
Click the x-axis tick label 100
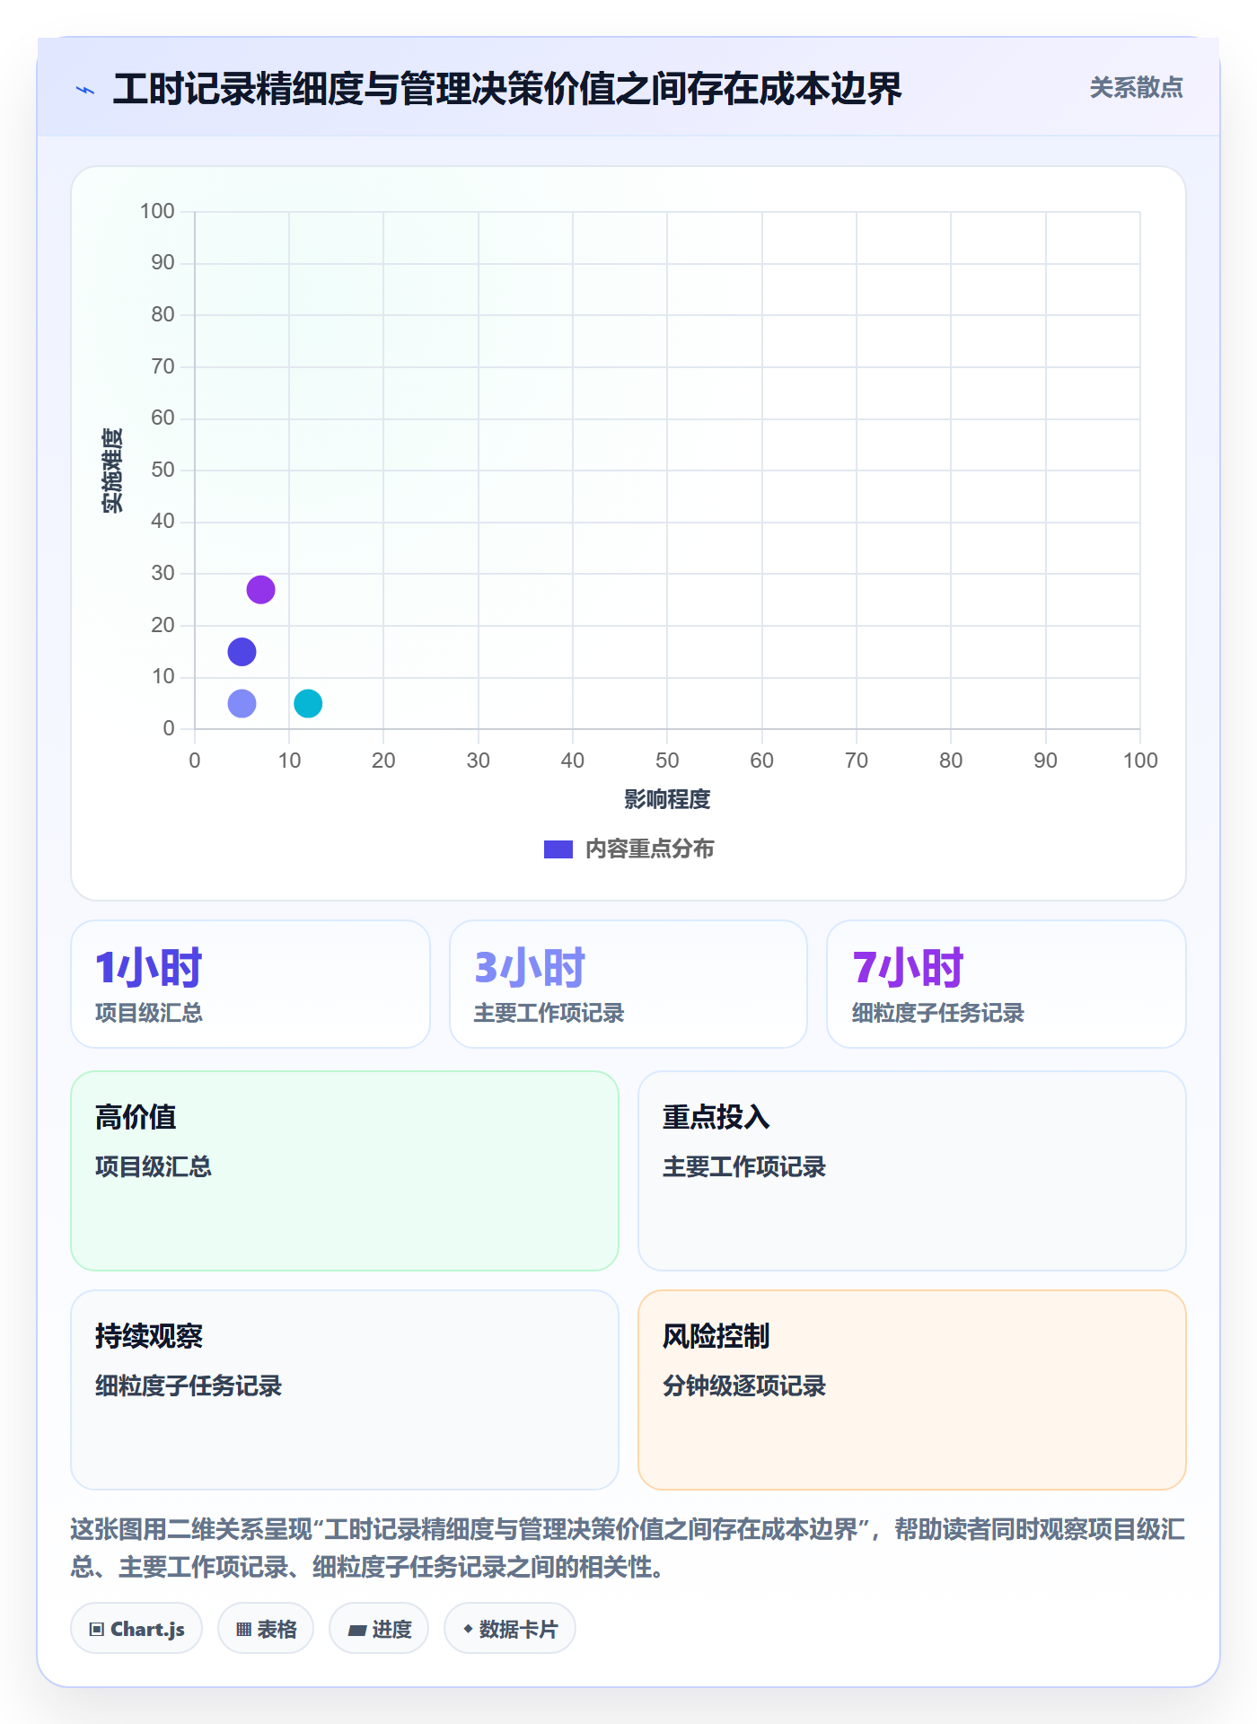1140,761
